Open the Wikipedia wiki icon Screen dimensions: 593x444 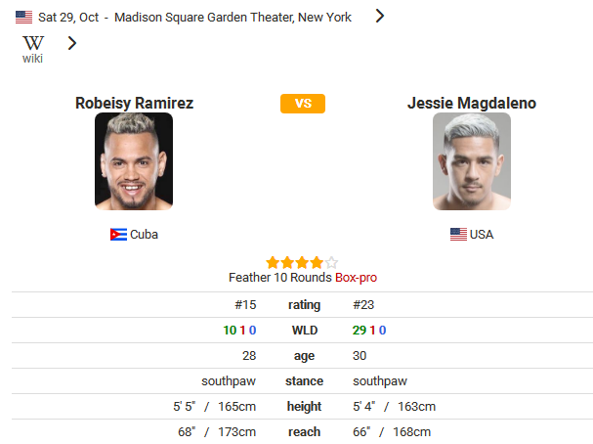coord(33,49)
